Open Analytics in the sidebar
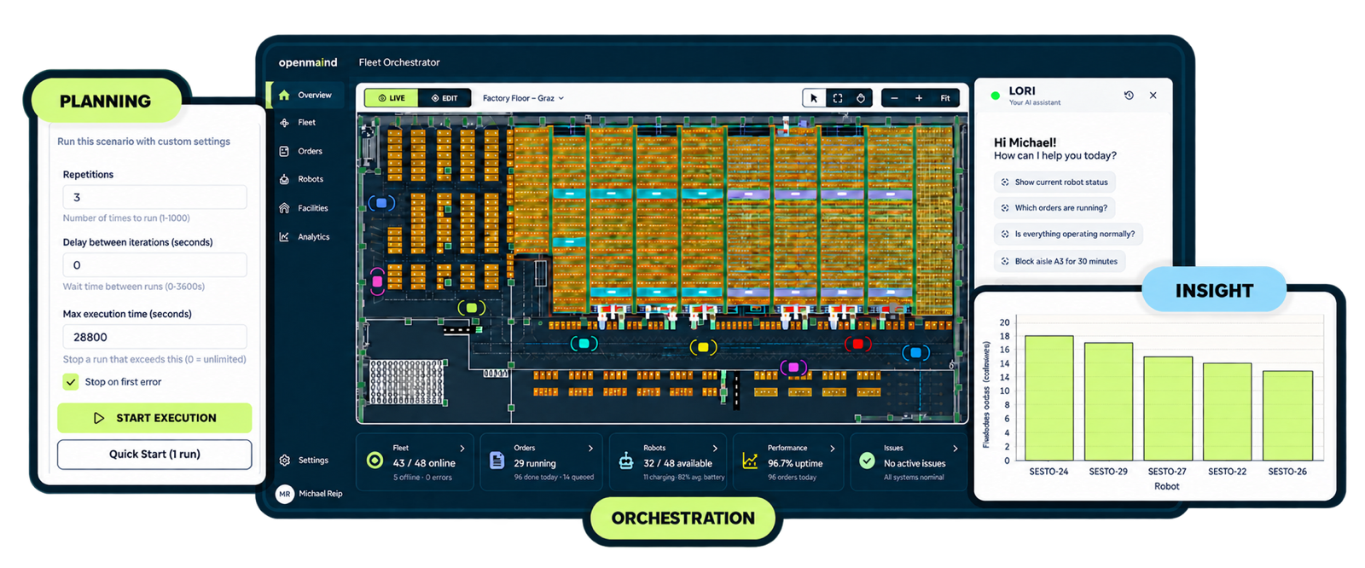Viewport: 1365px width, 568px height. pyautogui.click(x=313, y=237)
